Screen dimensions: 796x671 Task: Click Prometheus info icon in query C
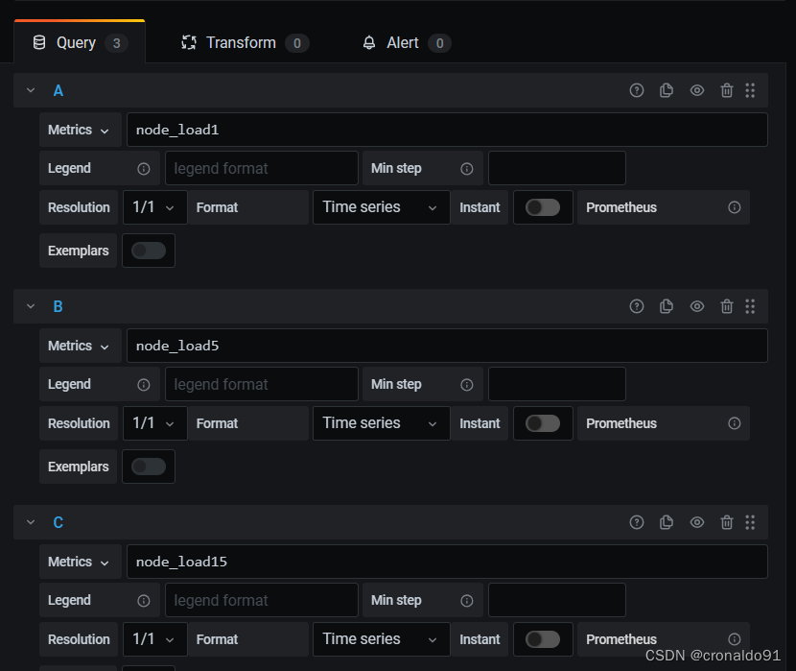pos(734,639)
